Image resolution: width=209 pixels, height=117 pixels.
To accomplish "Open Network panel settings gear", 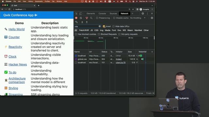I will click(x=152, y=18).
